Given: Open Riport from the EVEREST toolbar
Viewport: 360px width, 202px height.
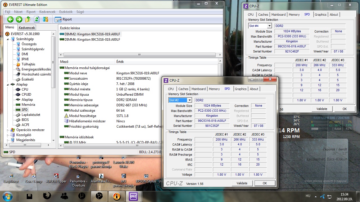Looking at the screenshot, I should pos(63,19).
